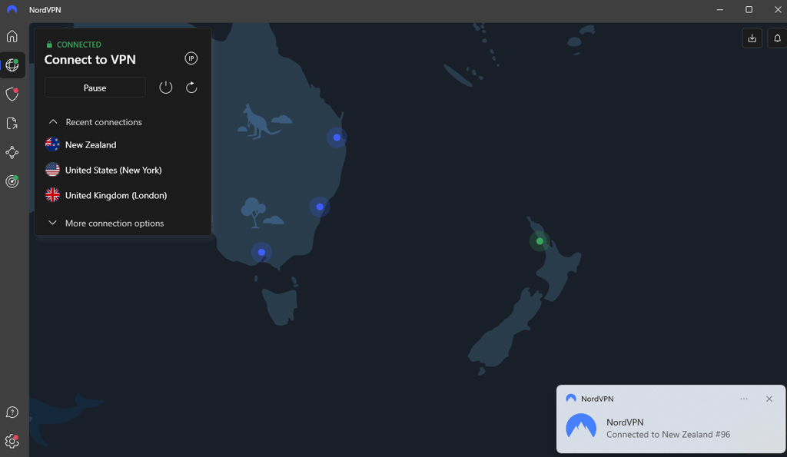
Task: Click the NordVPN title bar logo
Action: tap(12, 9)
